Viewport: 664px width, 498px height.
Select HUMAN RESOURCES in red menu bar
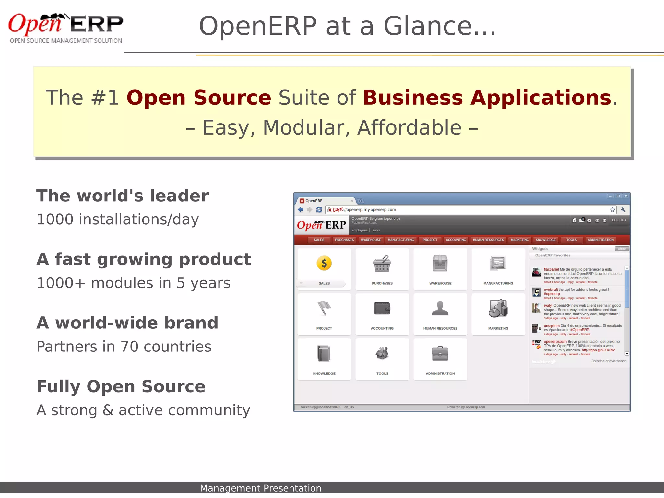(488, 240)
